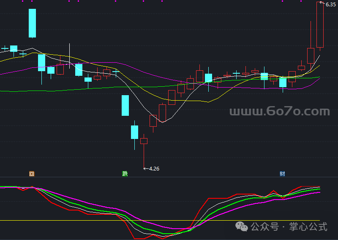This screenshot has width=338, height=240.
Task: Click the 4.26 low price label
Action: coord(154,169)
